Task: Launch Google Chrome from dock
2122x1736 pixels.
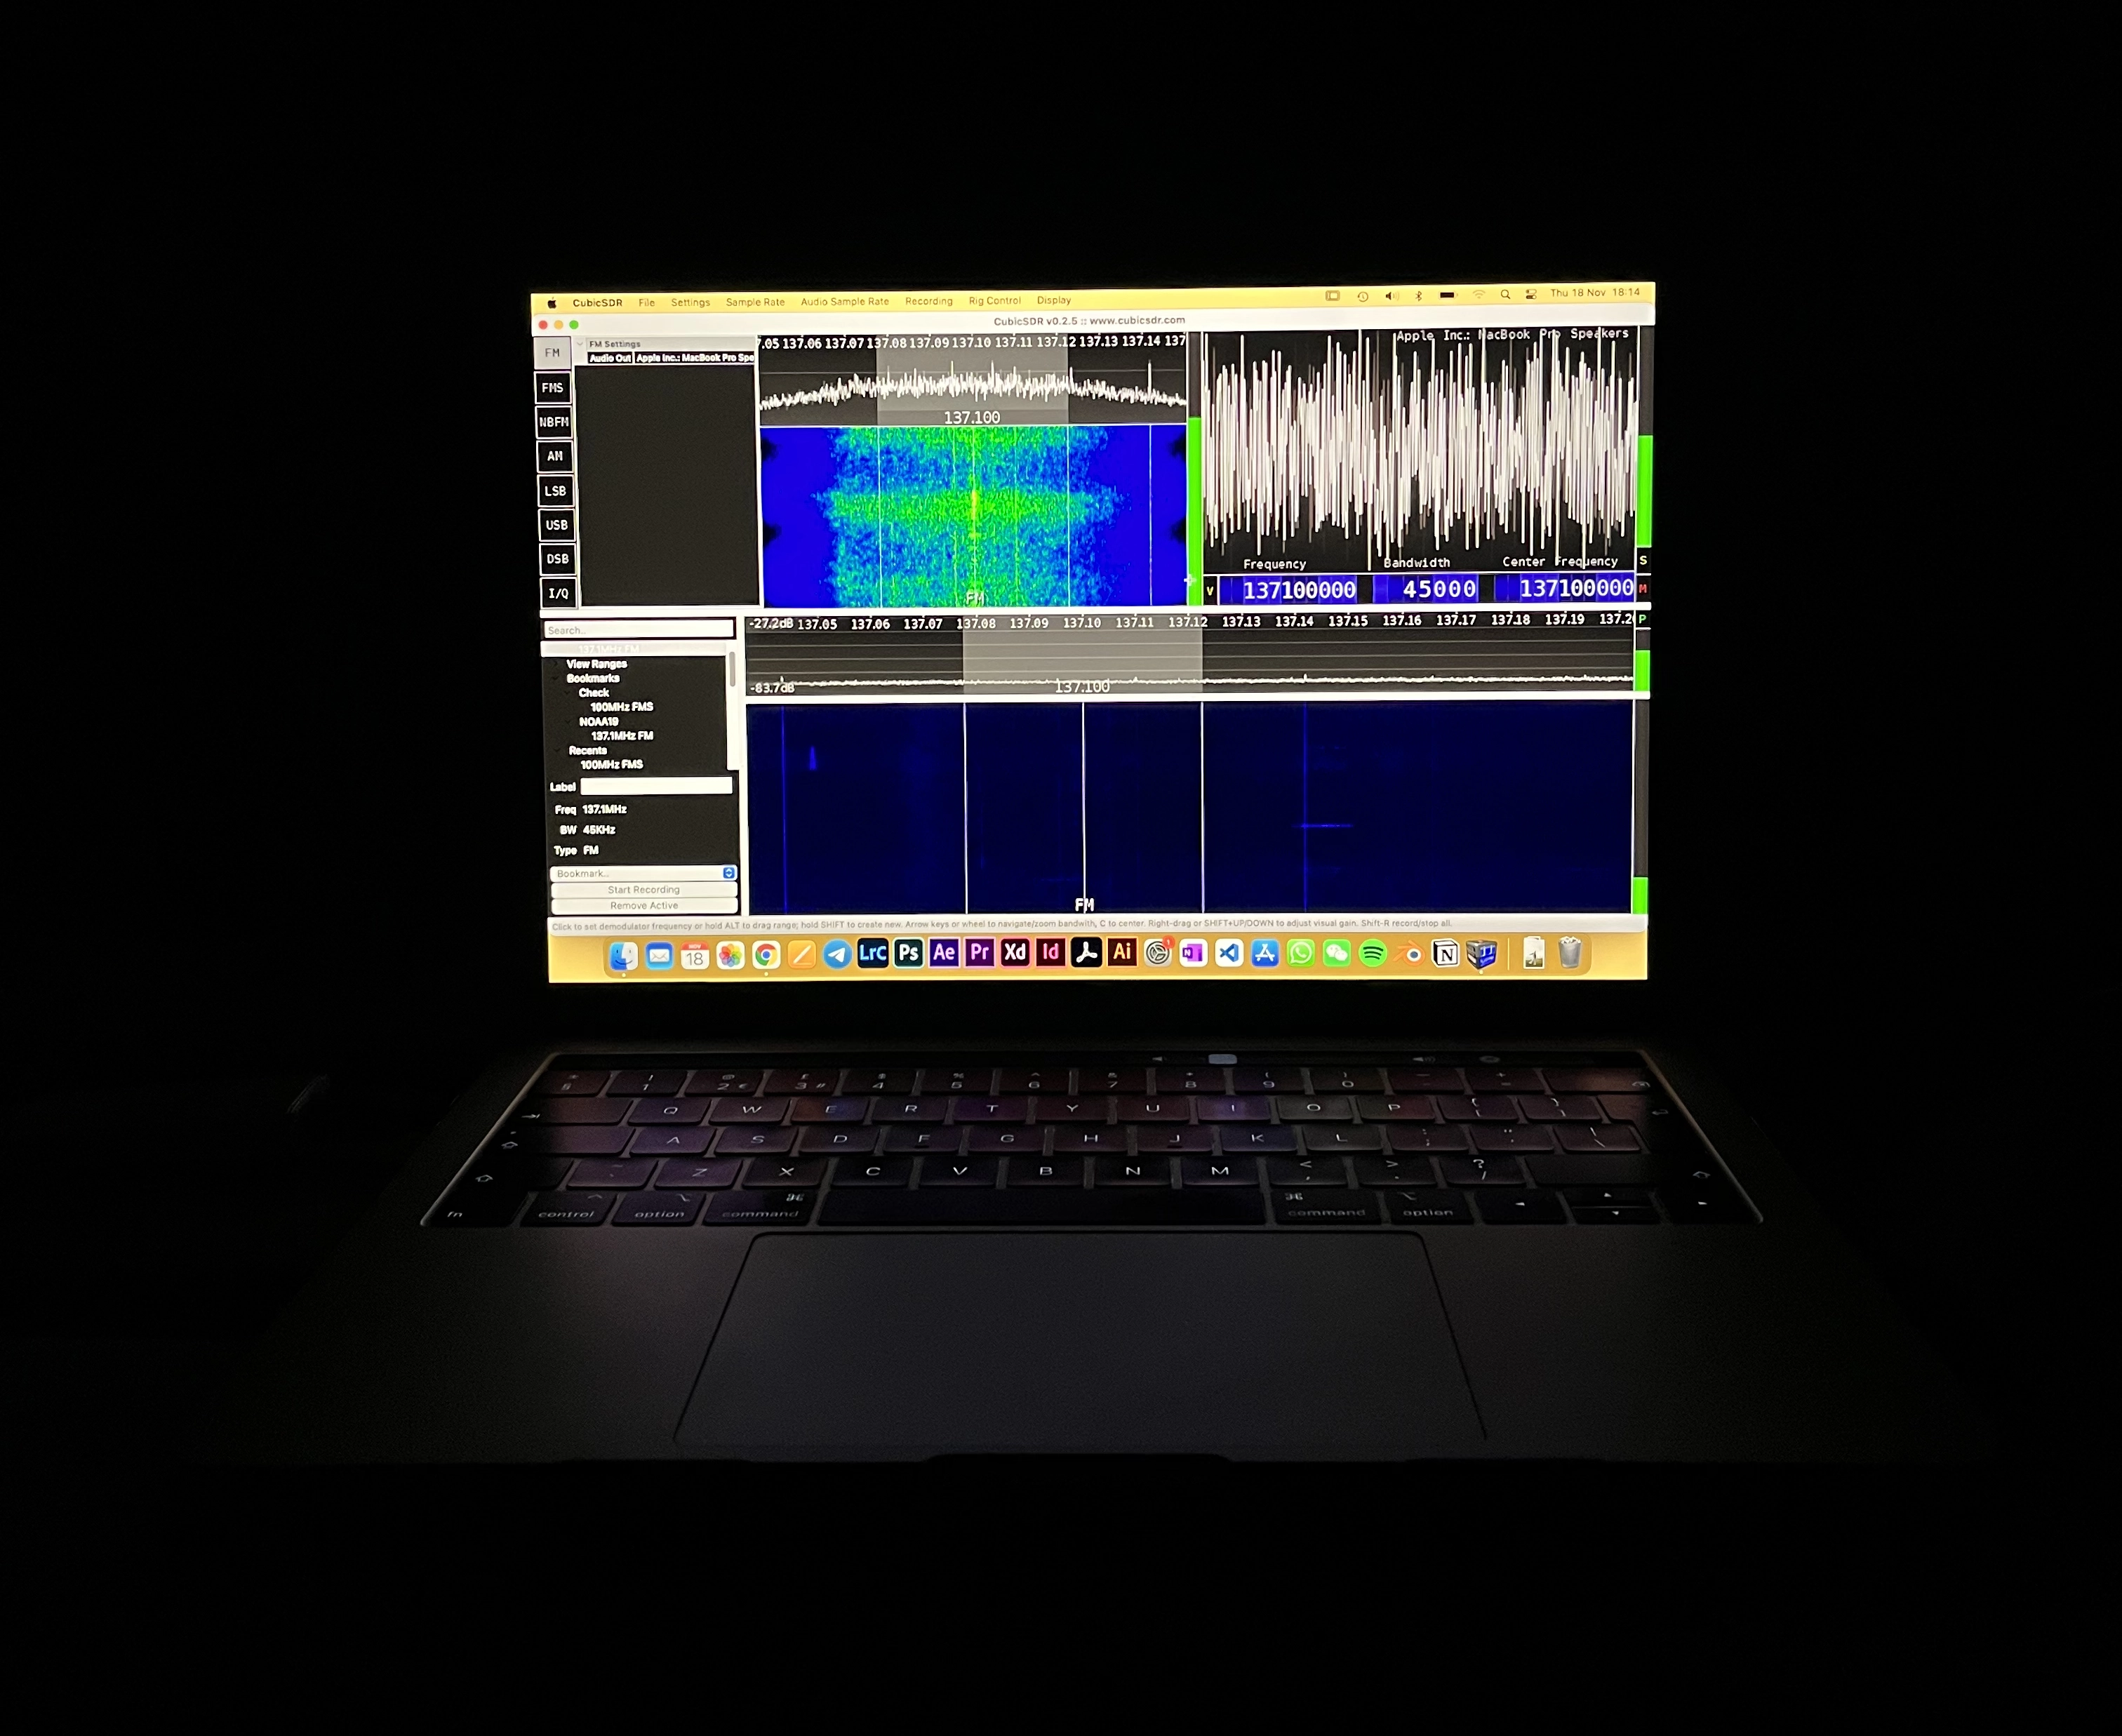Action: click(x=766, y=955)
